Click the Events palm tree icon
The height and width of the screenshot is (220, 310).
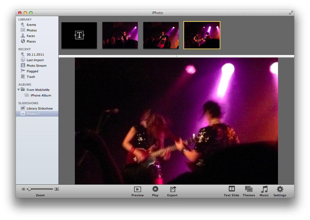pos(23,24)
